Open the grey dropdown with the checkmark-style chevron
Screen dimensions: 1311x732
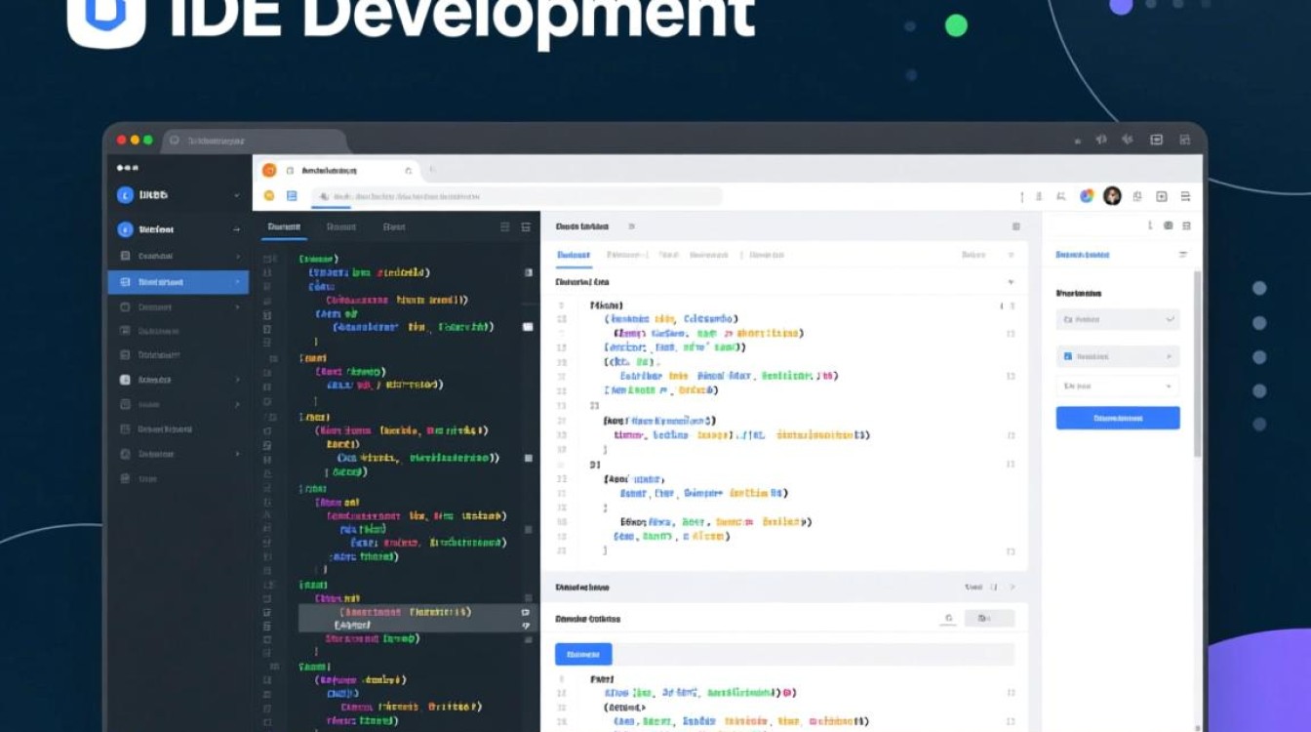[1118, 319]
